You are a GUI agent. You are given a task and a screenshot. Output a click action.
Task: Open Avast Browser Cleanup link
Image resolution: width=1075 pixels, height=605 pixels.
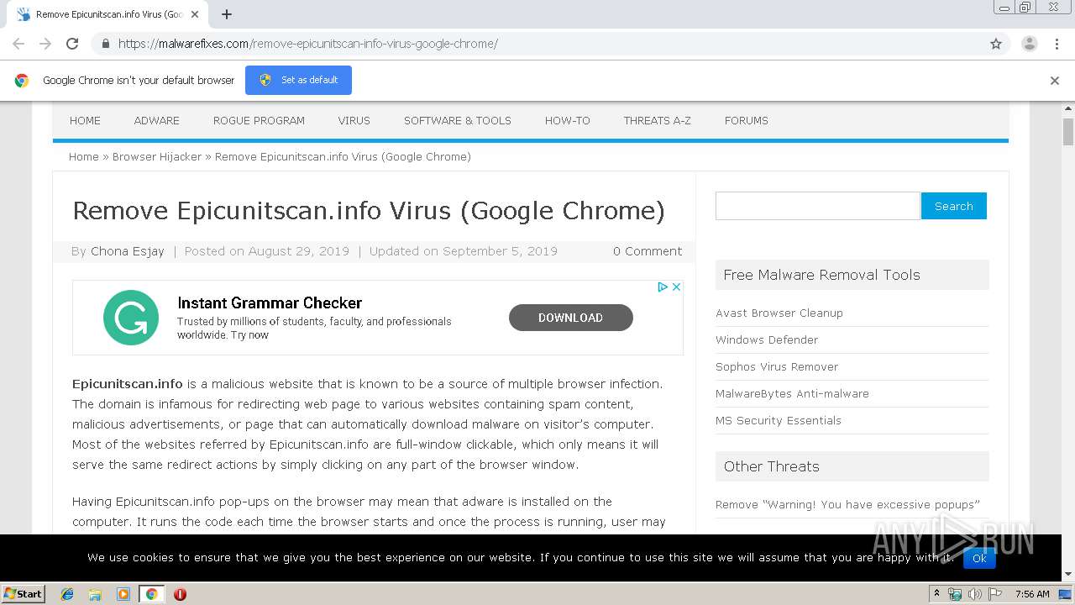779,313
